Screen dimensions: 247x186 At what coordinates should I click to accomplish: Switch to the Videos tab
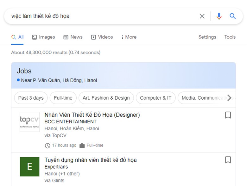[102, 37]
